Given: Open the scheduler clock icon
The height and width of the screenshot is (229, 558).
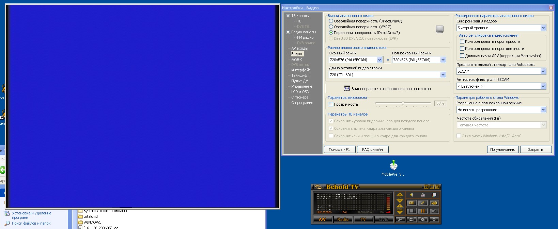Looking at the screenshot, I should (x=422, y=219).
